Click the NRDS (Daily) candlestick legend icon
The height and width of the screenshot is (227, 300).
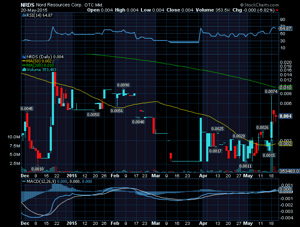coord(23,57)
